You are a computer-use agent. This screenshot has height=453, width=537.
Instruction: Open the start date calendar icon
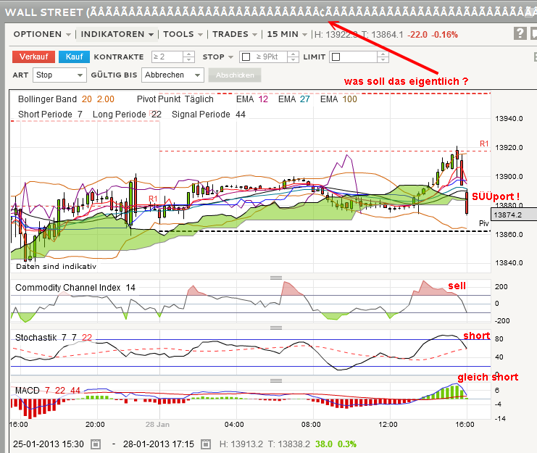96,444
